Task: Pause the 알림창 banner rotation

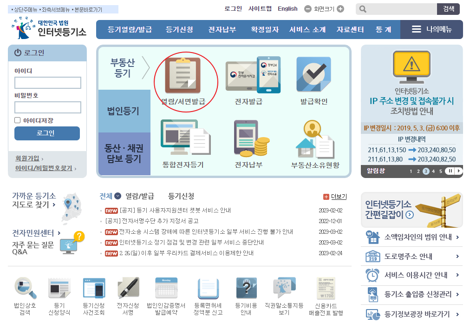Action: (x=450, y=171)
